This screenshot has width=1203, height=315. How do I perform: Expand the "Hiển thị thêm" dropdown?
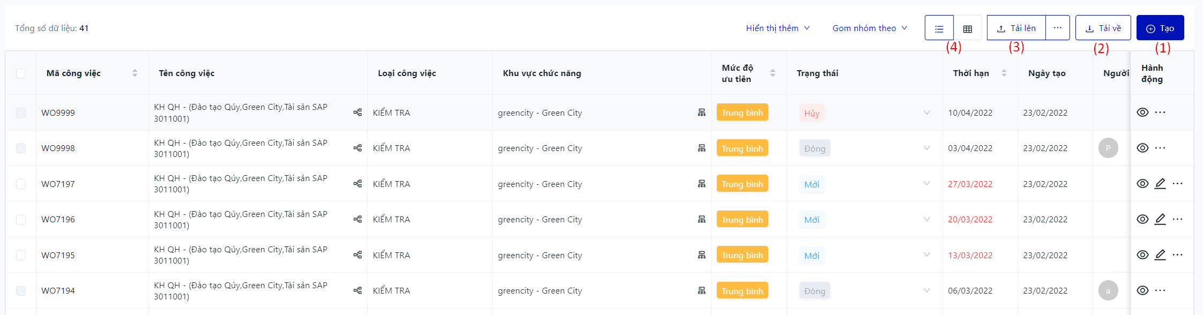pyautogui.click(x=777, y=28)
